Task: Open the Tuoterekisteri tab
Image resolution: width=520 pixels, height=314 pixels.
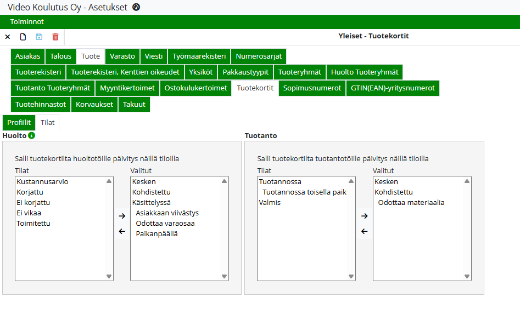Action: (x=38, y=72)
